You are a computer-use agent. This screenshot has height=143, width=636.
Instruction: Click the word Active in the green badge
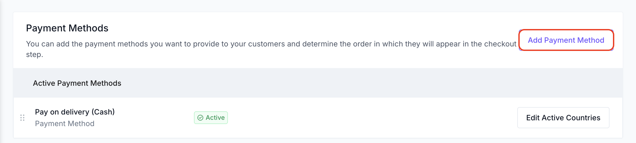pos(215,118)
